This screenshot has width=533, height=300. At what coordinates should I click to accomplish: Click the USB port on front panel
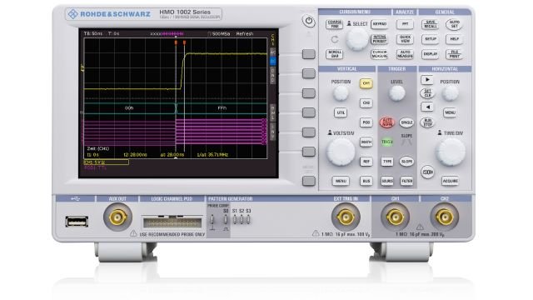point(77,222)
